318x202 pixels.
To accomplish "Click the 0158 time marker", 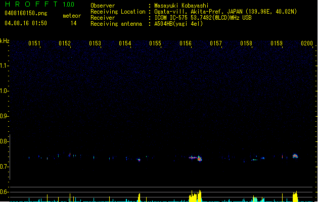I will click(246, 43).
